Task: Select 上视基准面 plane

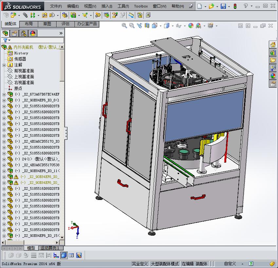Action: [x=24, y=77]
